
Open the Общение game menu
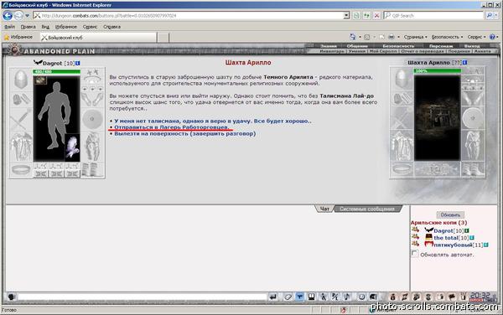(357, 46)
